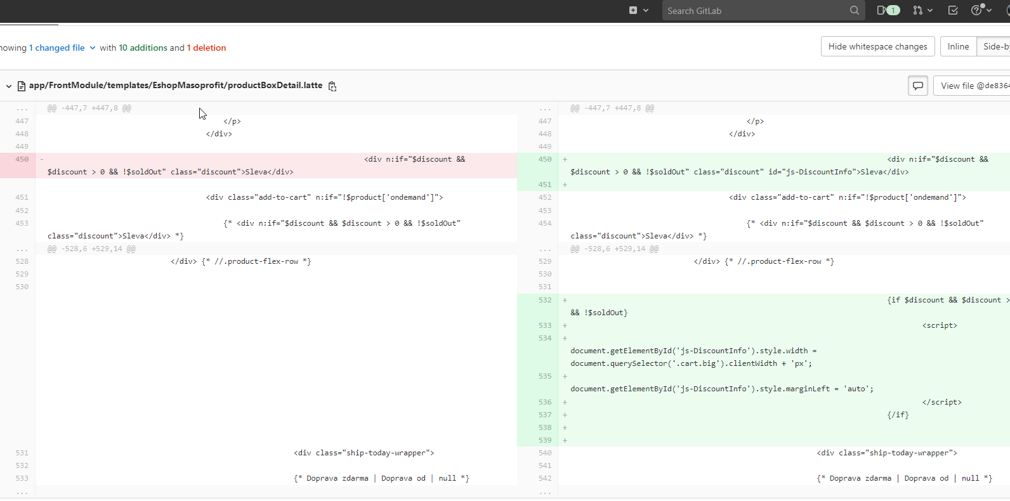This screenshot has width=1010, height=501.
Task: Click left 'Doprava zdarma' comment line
Action: pos(381,478)
